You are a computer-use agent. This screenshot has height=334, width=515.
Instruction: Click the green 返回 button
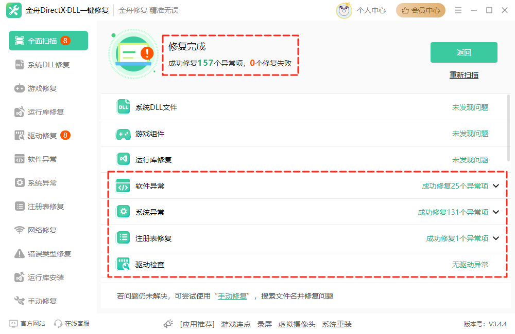point(464,52)
